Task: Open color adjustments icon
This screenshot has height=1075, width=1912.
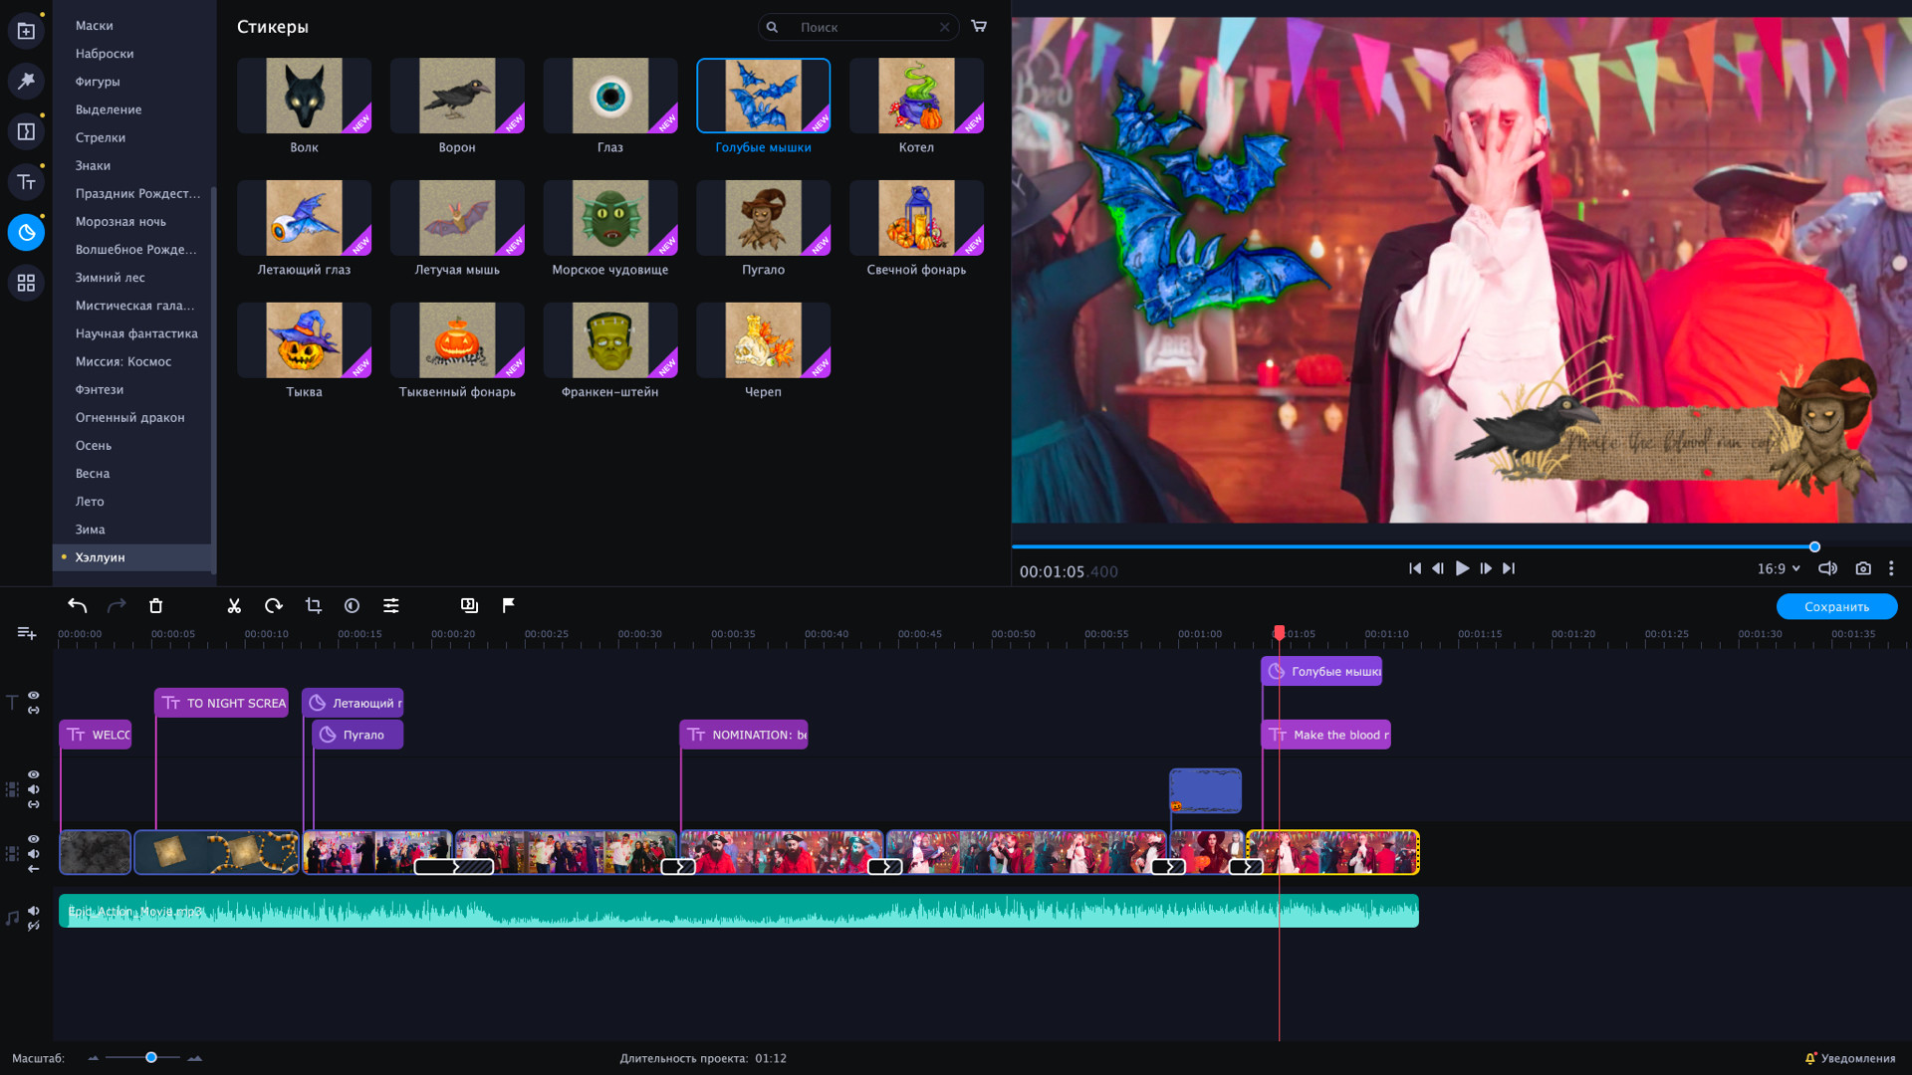Action: coord(352,605)
